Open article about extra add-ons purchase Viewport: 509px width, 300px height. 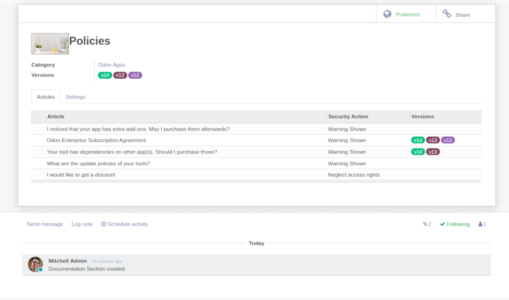tap(138, 129)
